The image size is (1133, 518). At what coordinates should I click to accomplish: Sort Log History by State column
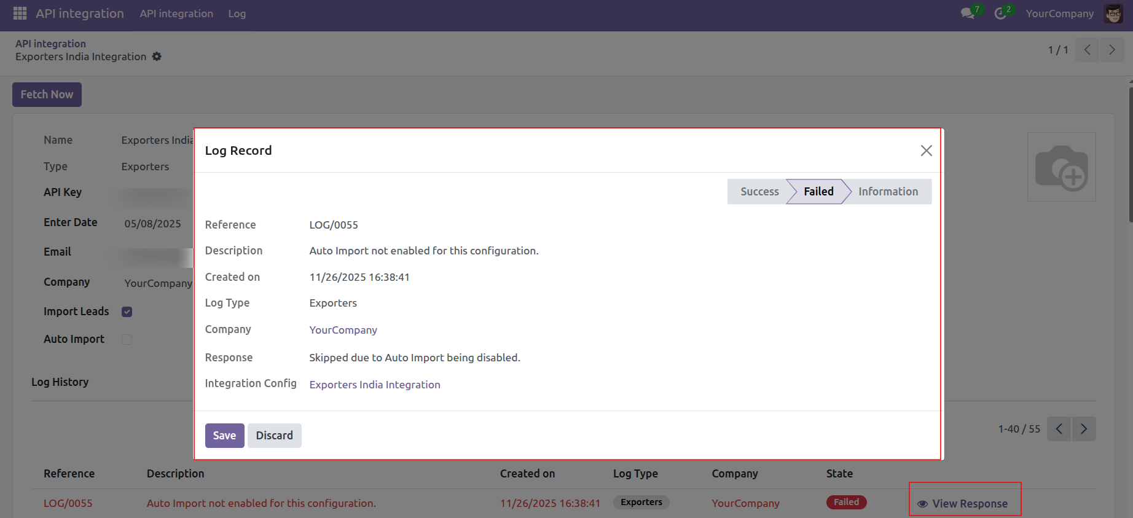click(x=839, y=474)
